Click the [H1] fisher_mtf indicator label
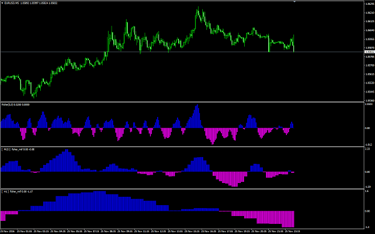 pos(17,191)
